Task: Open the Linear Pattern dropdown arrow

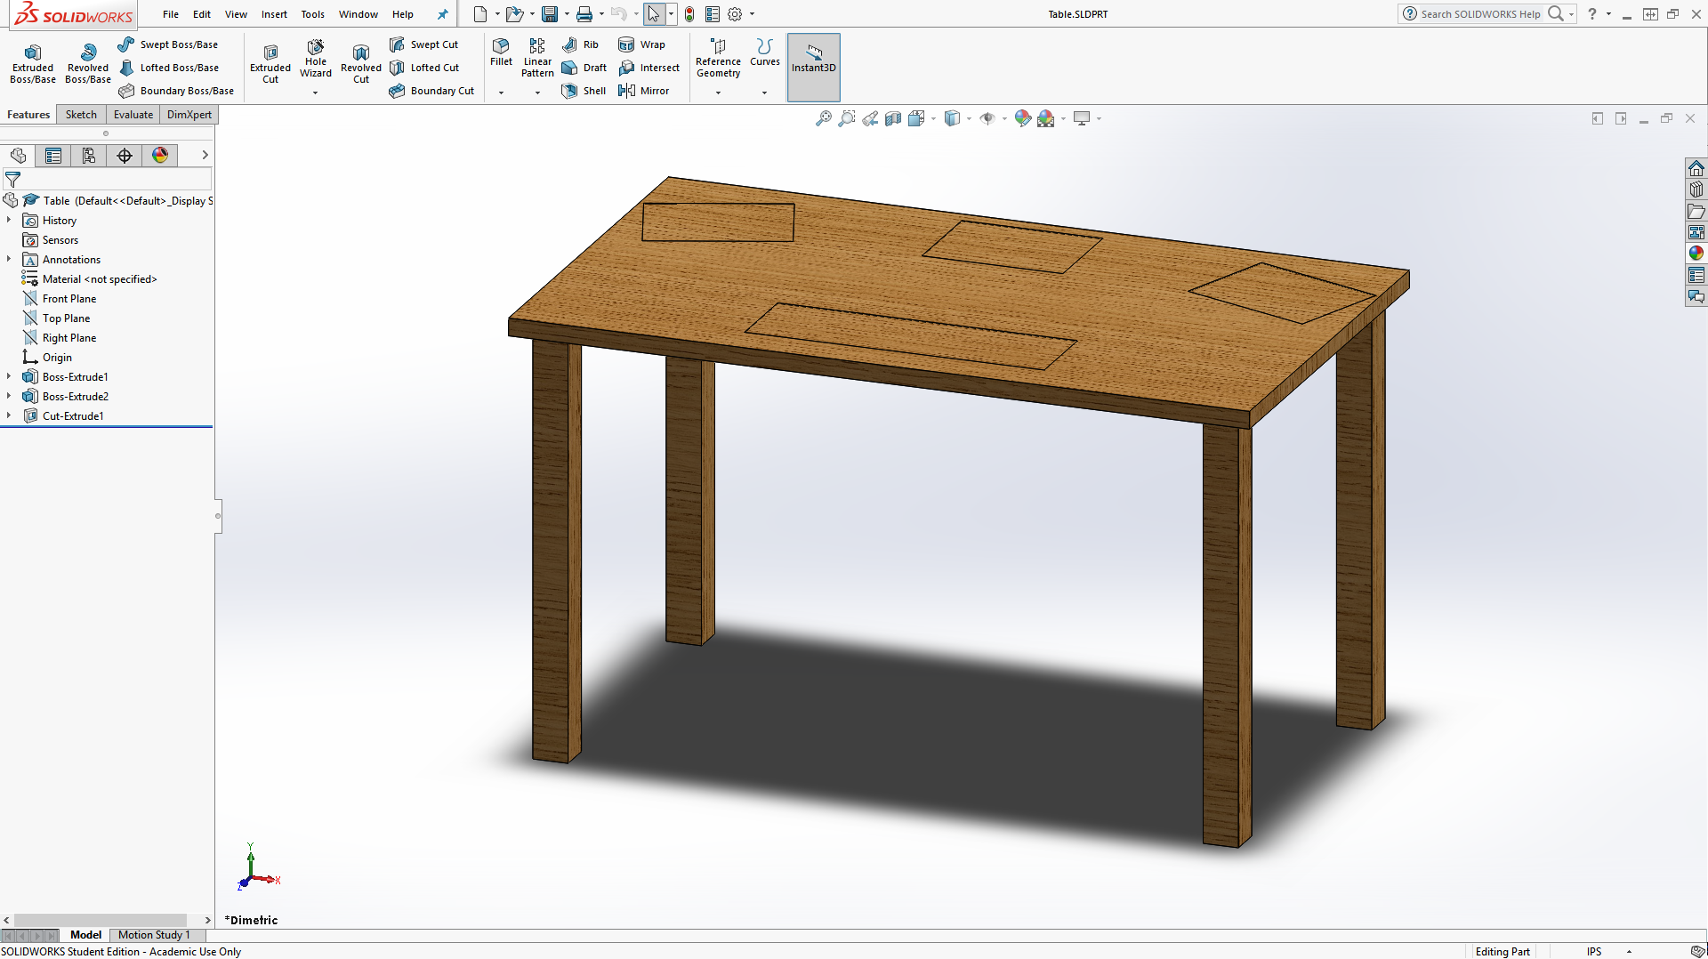Action: 537,93
